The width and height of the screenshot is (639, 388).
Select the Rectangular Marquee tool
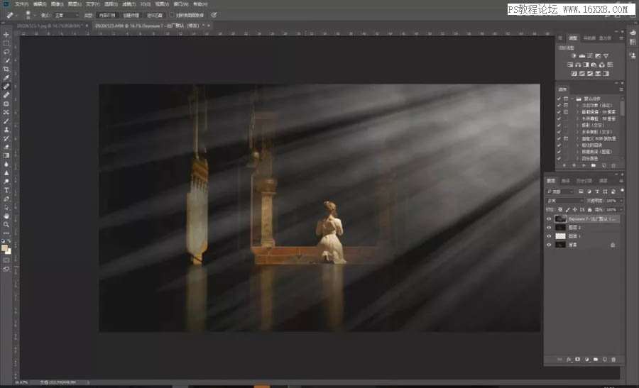click(6, 43)
